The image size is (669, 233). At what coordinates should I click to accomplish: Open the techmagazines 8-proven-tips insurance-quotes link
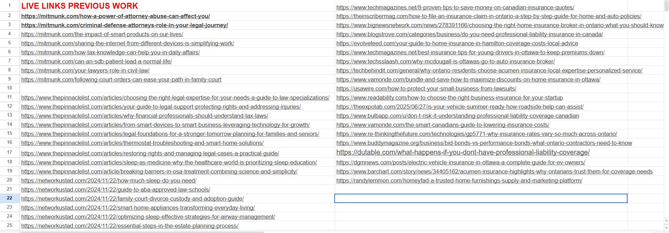[x=455, y=7]
